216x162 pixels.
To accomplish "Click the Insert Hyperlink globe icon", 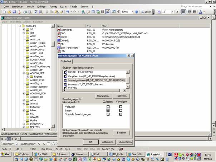I will (x=83, y=12).
